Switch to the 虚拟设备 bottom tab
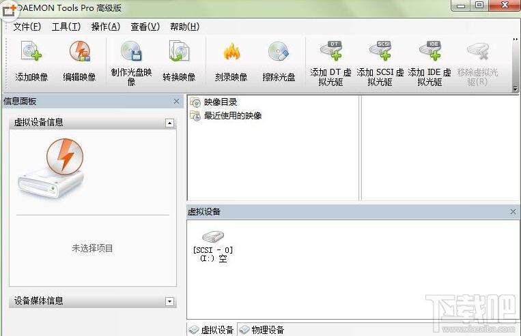Viewport: 521px width, 336px height. (212, 330)
